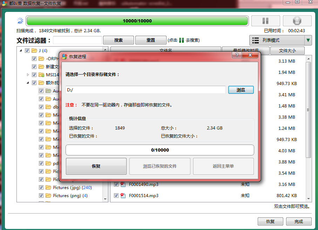Uncheck the F0001490.mp3 file checkbox
This screenshot has width=318, height=230.
pyautogui.click(x=116, y=184)
